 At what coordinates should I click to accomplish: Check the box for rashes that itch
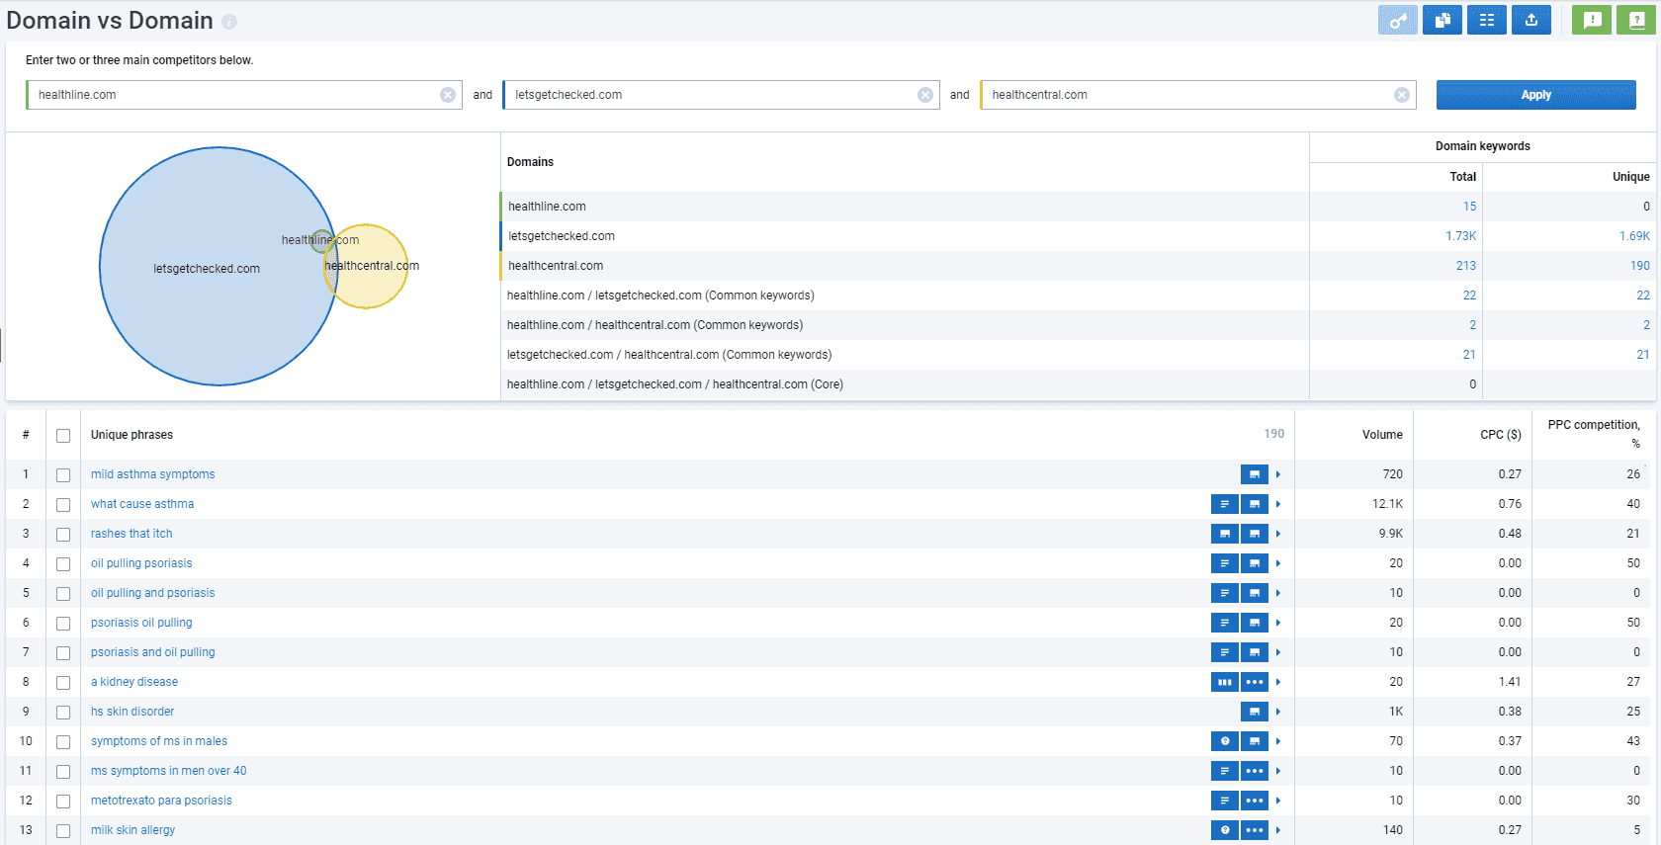pyautogui.click(x=63, y=535)
